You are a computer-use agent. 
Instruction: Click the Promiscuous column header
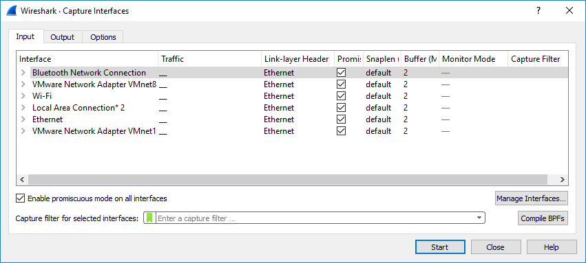pyautogui.click(x=349, y=59)
